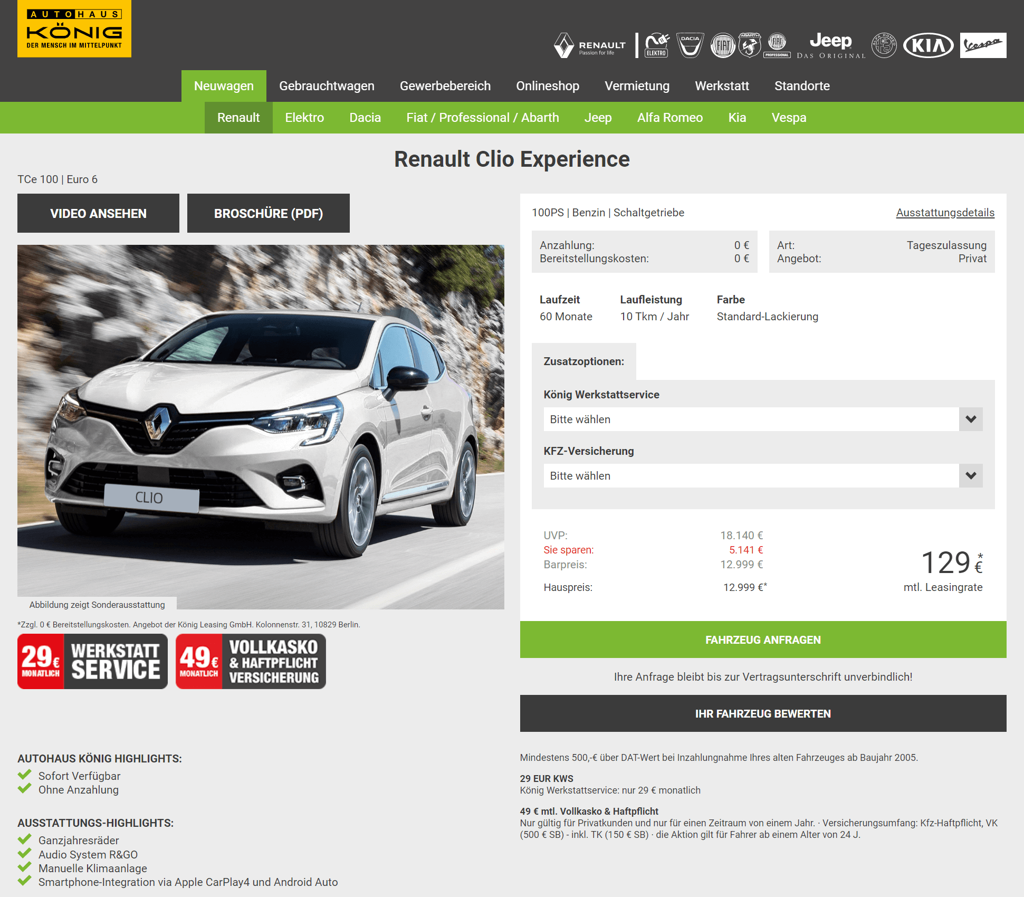This screenshot has width=1024, height=897.
Task: Click the round Fiat logo
Action: click(723, 45)
